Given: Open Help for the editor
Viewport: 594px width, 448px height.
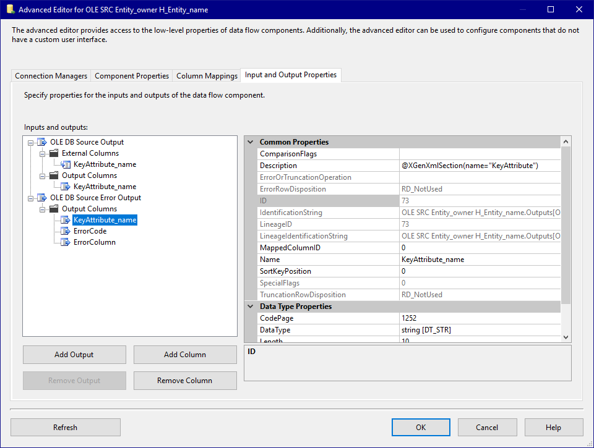Looking at the screenshot, I should (553, 427).
